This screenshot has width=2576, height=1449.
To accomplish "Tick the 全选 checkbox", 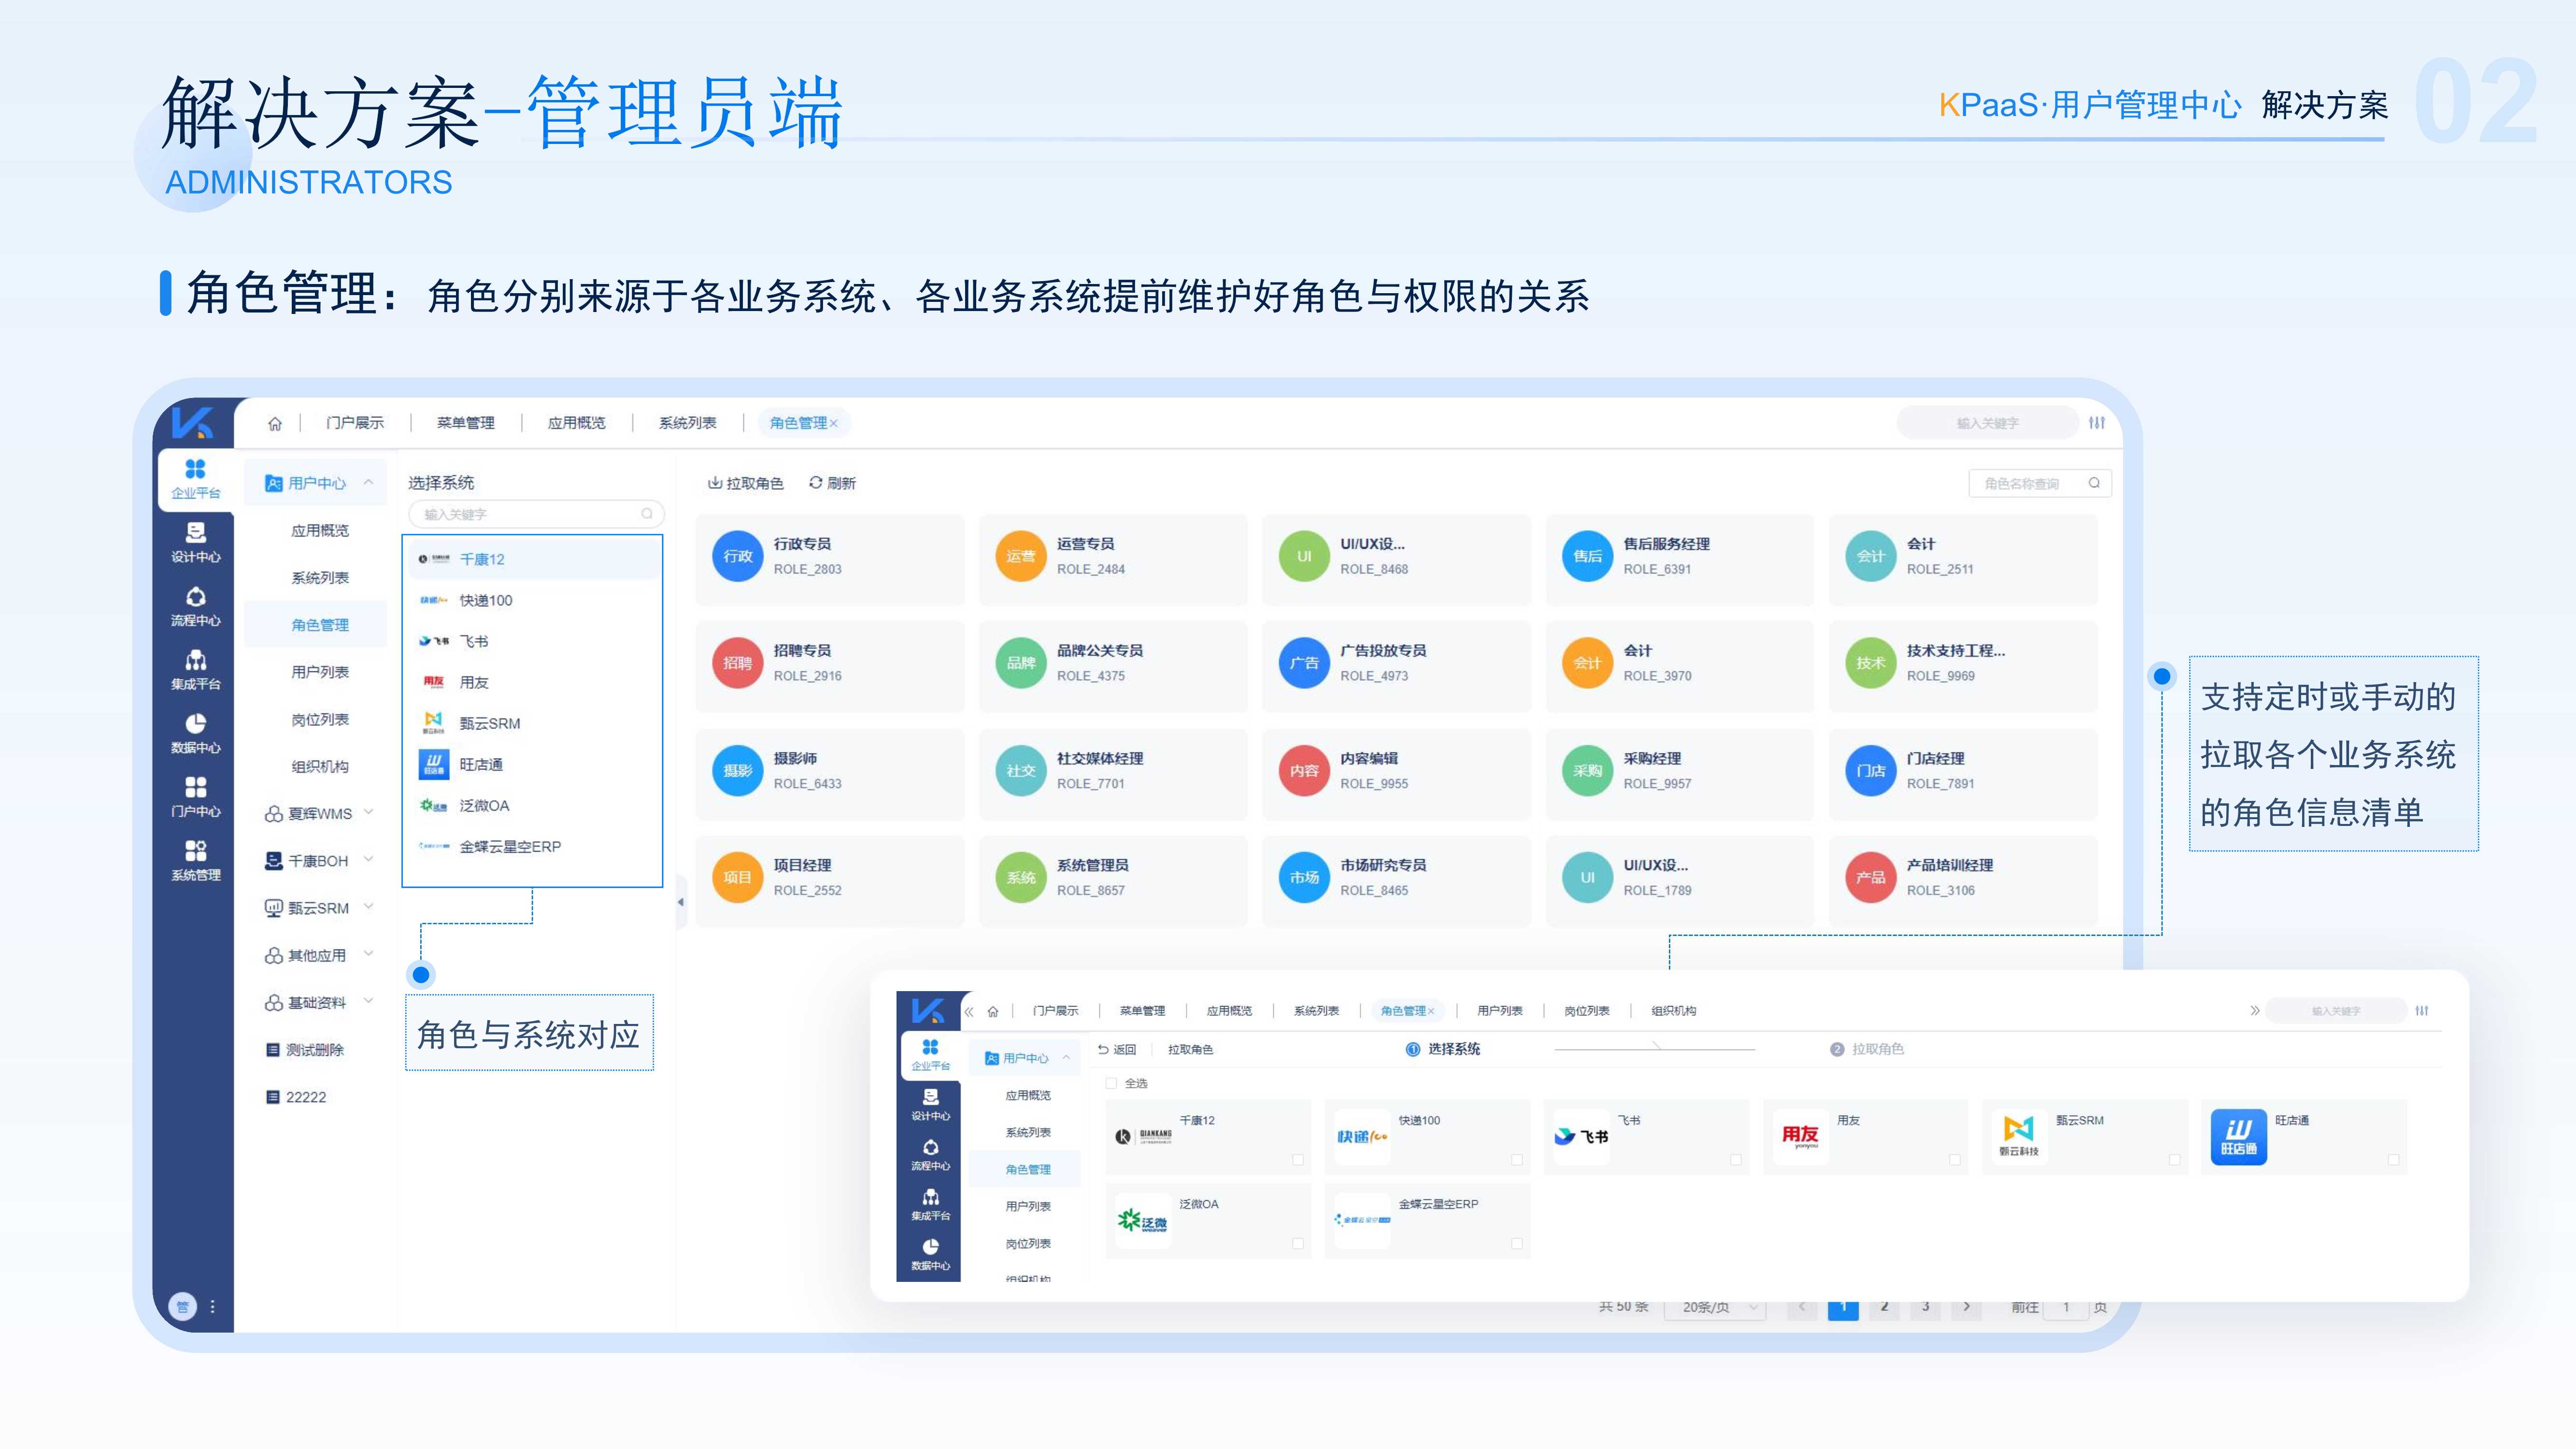I will pos(1111,1083).
